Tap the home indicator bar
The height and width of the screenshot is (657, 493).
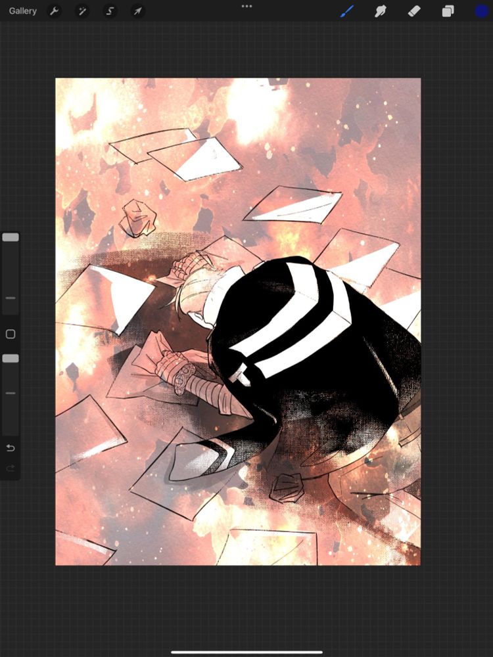[x=246, y=652]
